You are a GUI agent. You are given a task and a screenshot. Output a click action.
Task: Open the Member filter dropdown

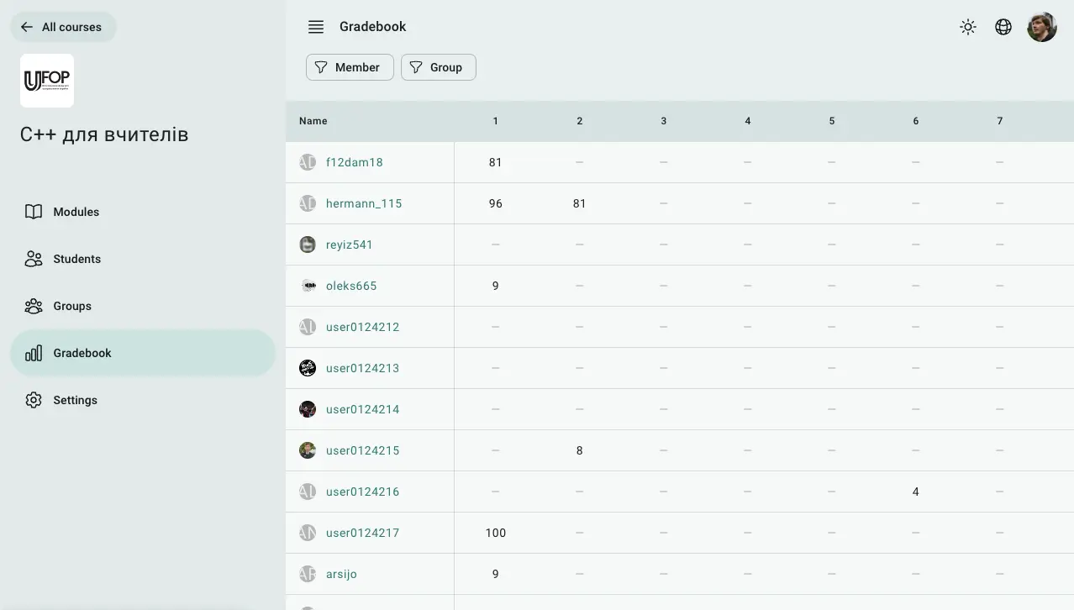350,67
